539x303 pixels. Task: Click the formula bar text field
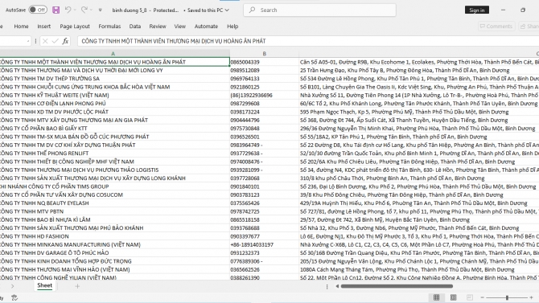308,41
